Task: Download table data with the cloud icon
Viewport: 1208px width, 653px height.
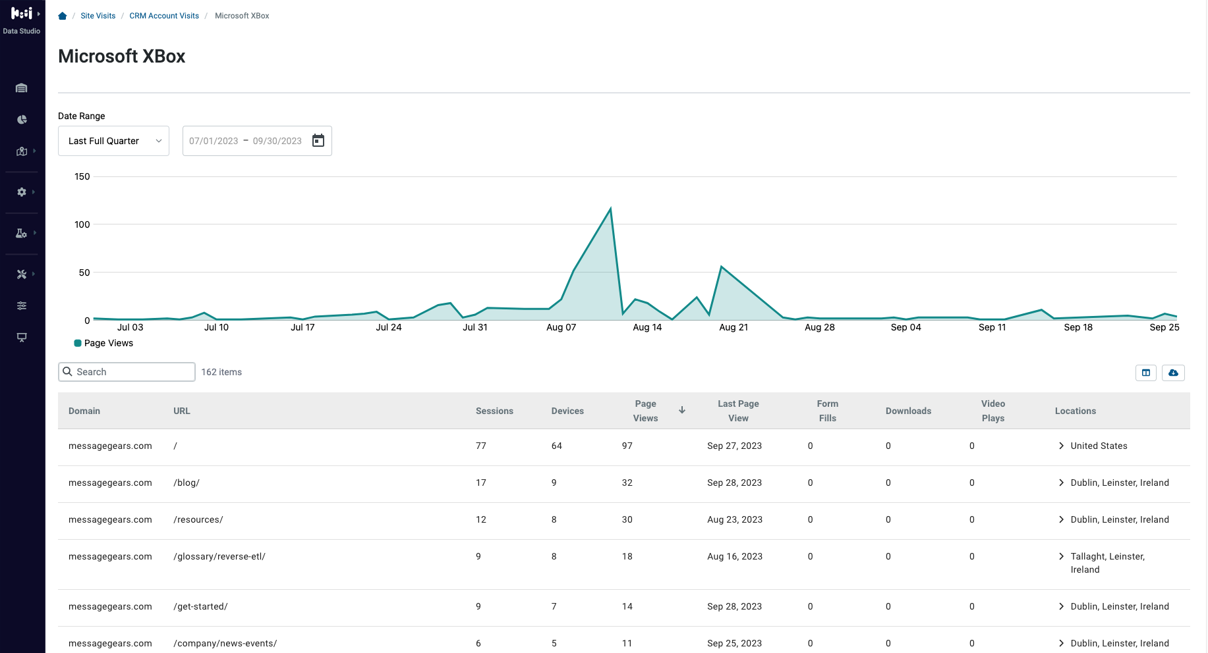Action: [x=1173, y=373]
